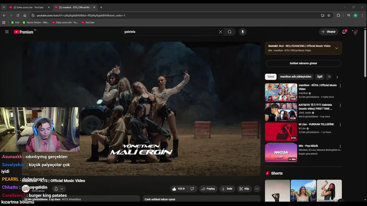
Task: Click the search magnifier button
Action: pyautogui.click(x=230, y=32)
